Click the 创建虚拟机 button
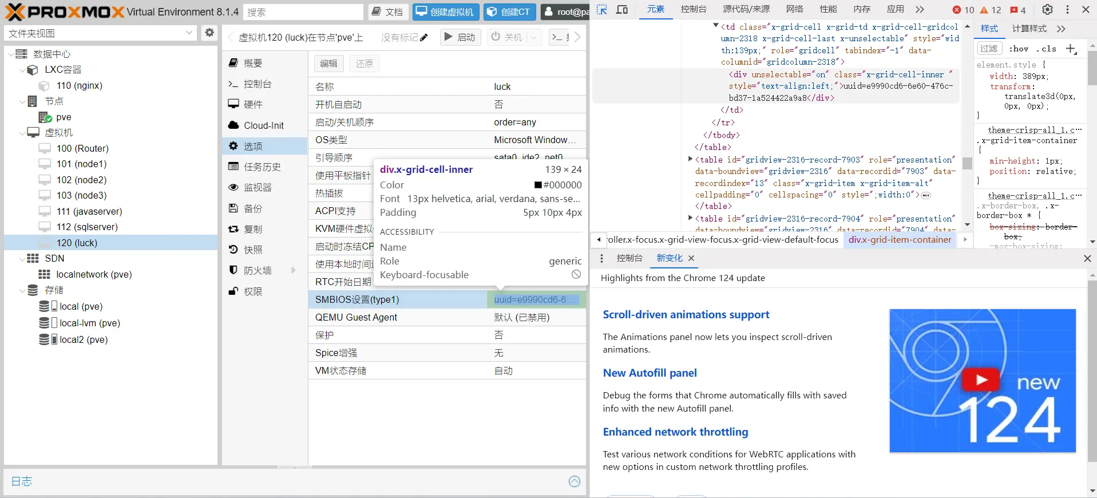1097x498 pixels. pyautogui.click(x=445, y=11)
